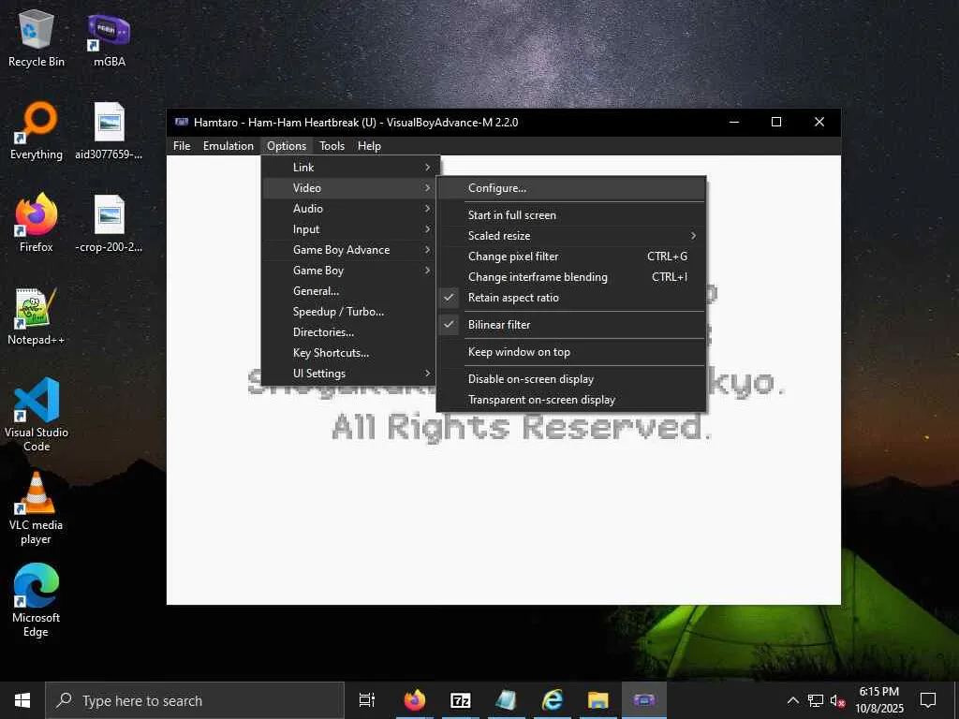
Task: Toggle Transparent on-screen display
Action: click(x=571, y=400)
